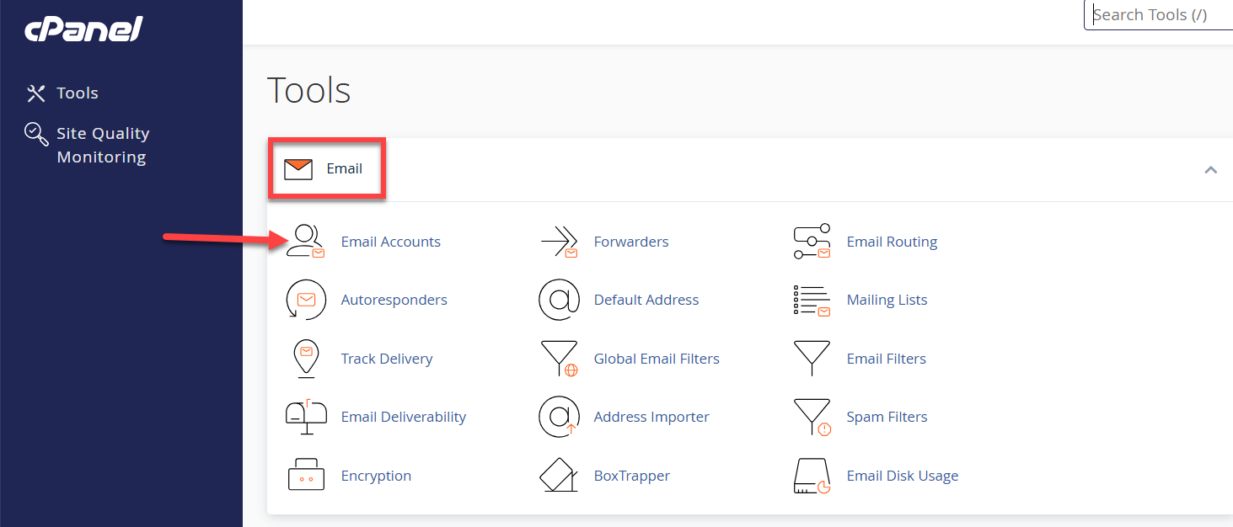Open the Encryption link
Image resolution: width=1233 pixels, height=527 pixels.
pyautogui.click(x=376, y=476)
